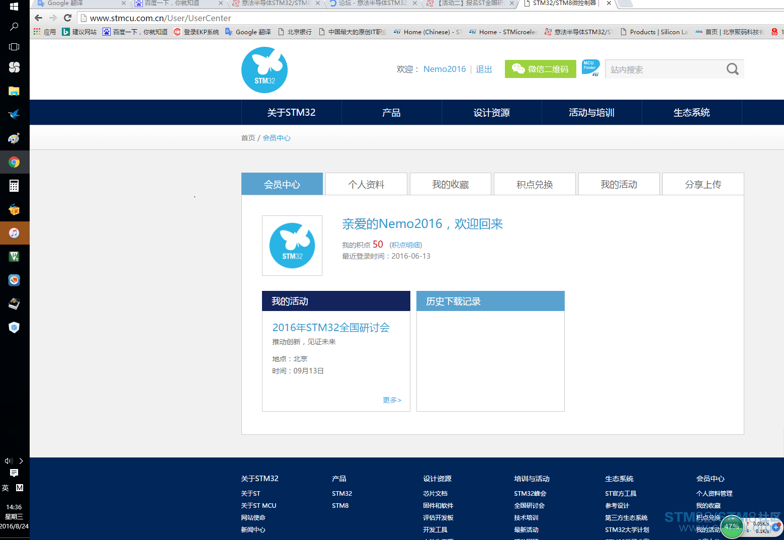Image resolution: width=784 pixels, height=540 pixels.
Task: Open the 微信二维码 button
Action: (541, 69)
